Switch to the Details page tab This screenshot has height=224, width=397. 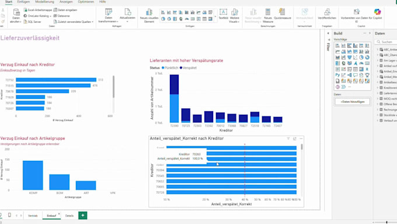(x=69, y=216)
